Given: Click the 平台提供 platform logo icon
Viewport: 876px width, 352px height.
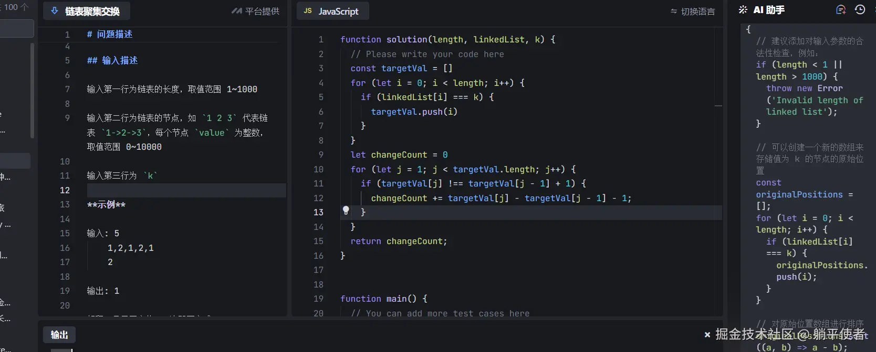Looking at the screenshot, I should pos(236,11).
